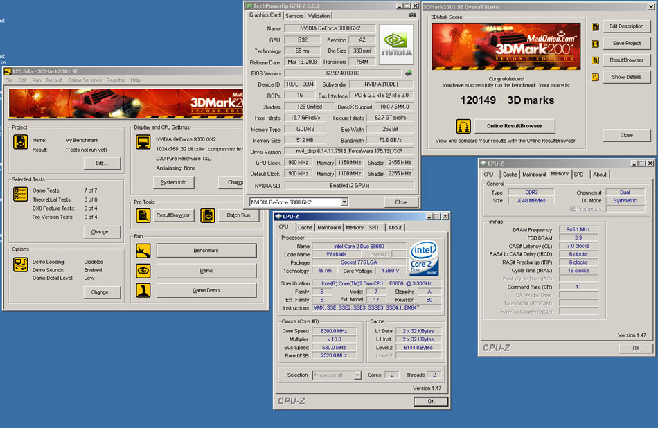
Task: Open the Online Services menu
Action: (85, 80)
